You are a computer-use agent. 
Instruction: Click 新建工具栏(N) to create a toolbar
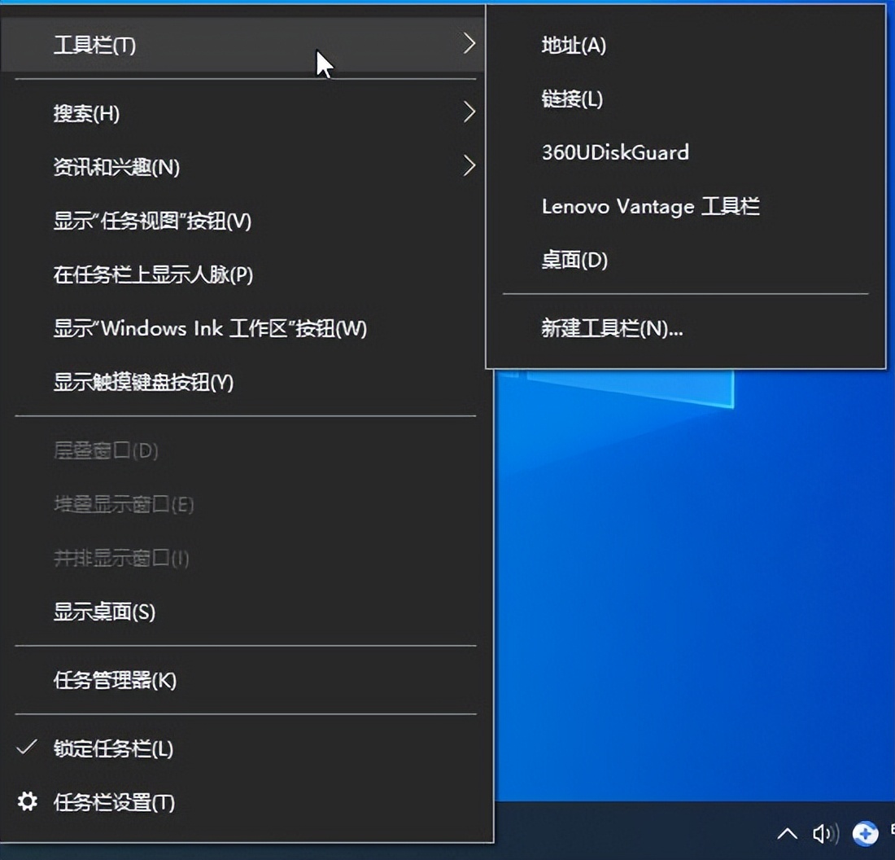(612, 328)
